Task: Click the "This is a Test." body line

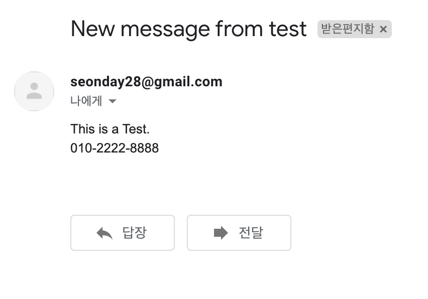Action: pos(110,129)
